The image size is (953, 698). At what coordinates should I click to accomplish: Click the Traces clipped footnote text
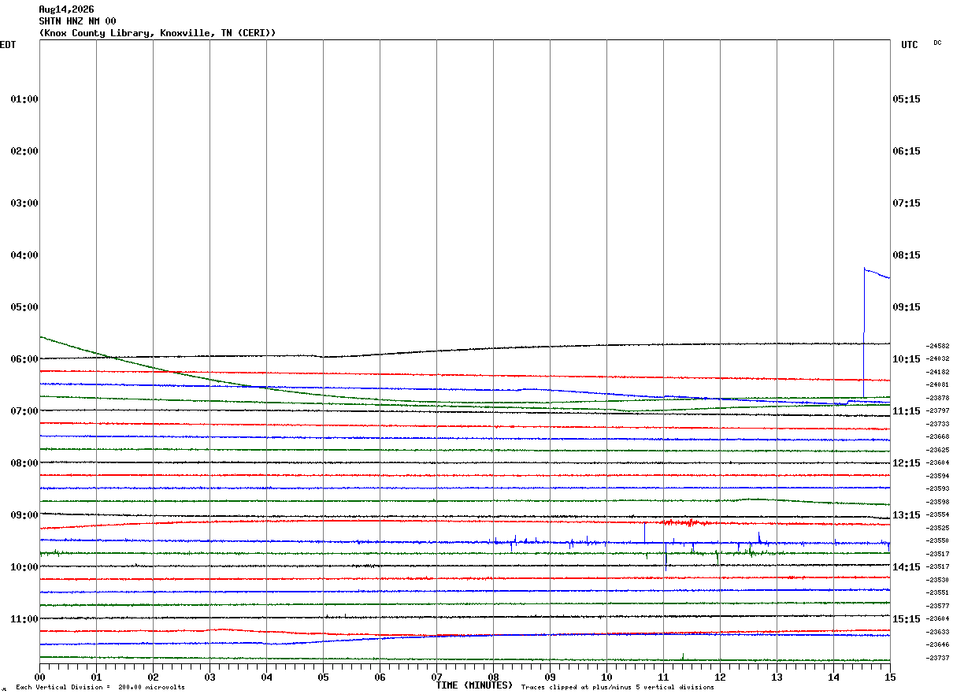(617, 688)
